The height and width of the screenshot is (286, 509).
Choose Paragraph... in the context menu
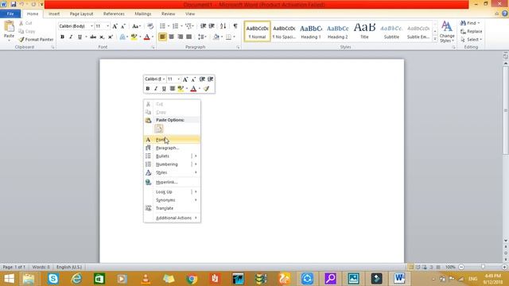point(172,148)
